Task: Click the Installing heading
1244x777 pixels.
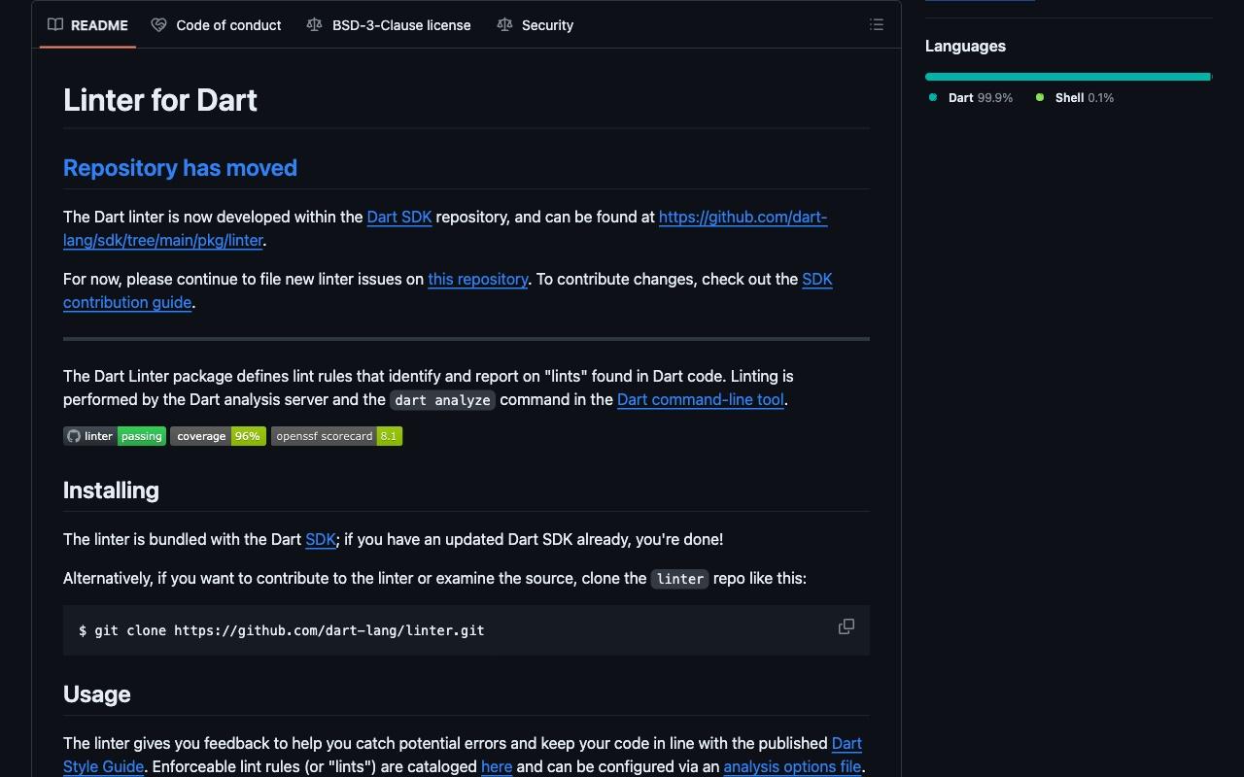Action: click(111, 490)
